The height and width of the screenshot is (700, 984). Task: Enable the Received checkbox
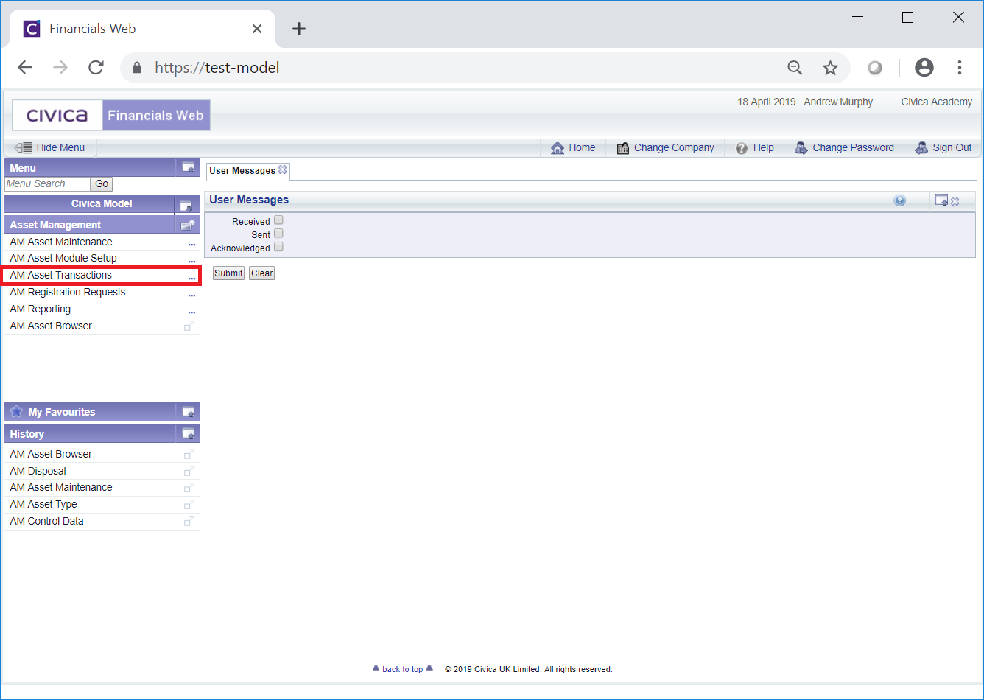tap(278, 220)
